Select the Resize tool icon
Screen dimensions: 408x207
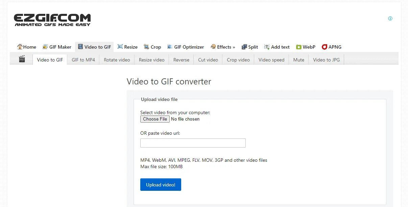tap(120, 47)
